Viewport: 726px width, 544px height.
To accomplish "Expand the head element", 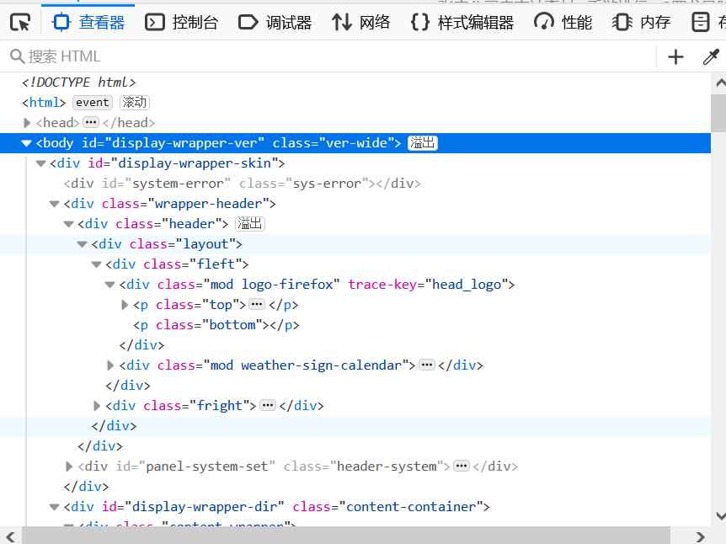I will (27, 123).
